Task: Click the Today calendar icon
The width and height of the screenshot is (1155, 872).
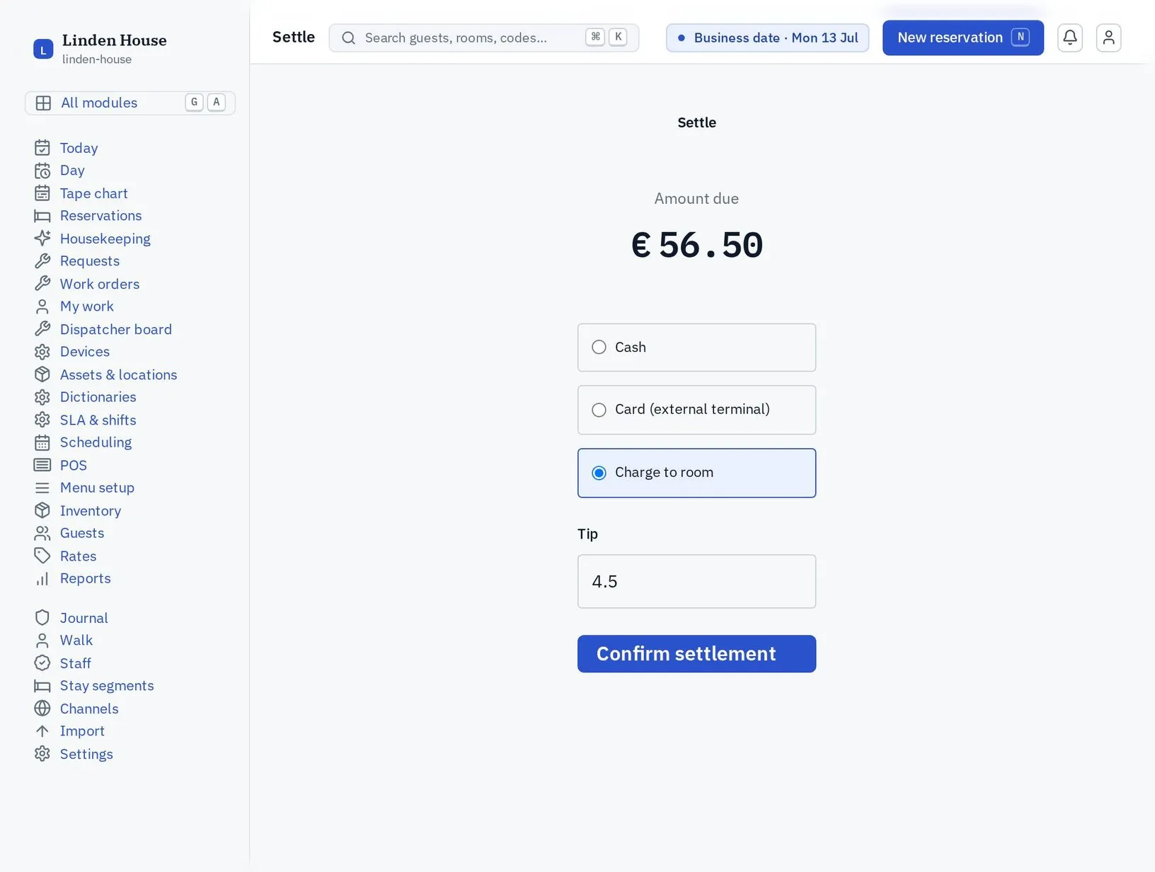Action: coord(42,148)
